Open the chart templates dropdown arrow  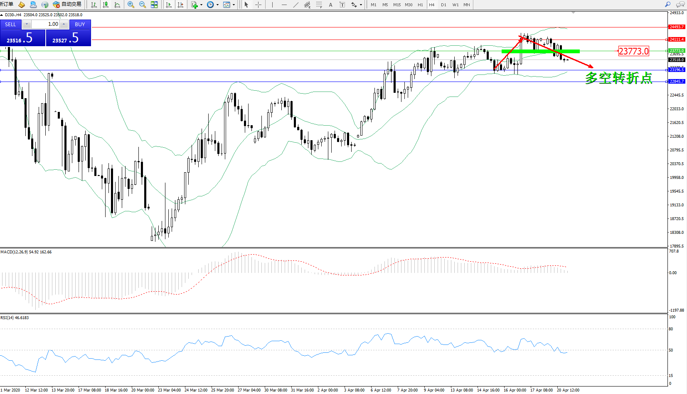(234, 5)
